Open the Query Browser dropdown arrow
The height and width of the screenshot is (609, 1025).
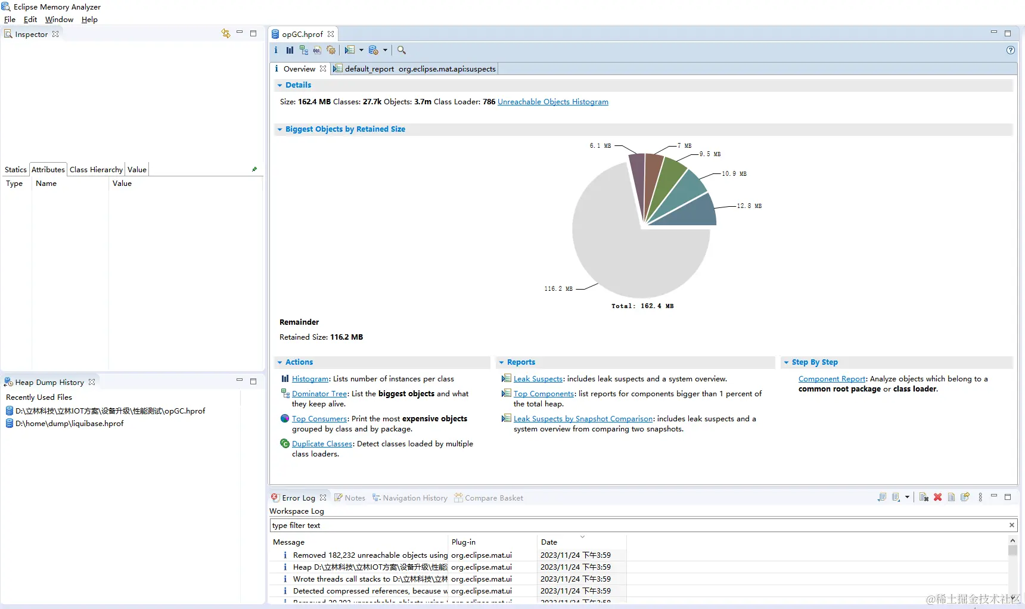[x=385, y=50]
